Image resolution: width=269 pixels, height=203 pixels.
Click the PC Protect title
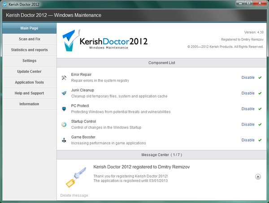pyautogui.click(x=80, y=106)
